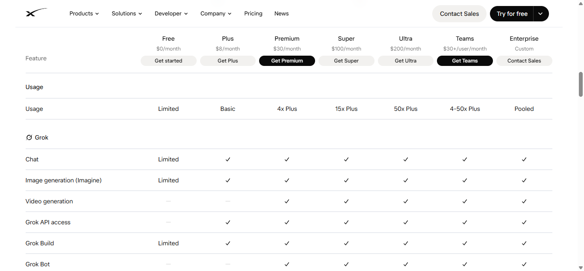Click the '$30+/user/month' Teams price
This screenshot has height=271, width=584.
pyautogui.click(x=465, y=49)
